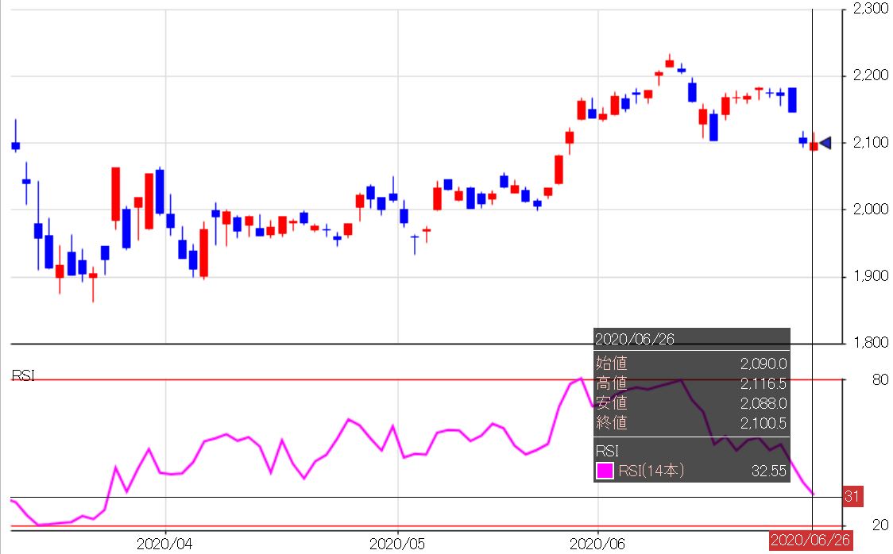Click the 2020/04 date axis label

[x=164, y=544]
